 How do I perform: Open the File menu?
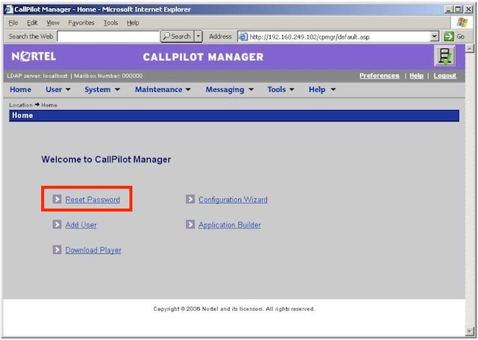click(13, 23)
